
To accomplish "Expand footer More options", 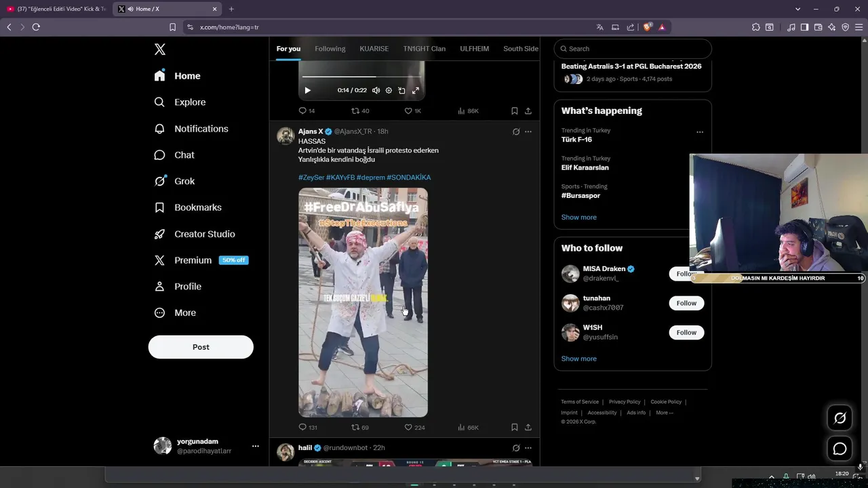I will coord(665,413).
